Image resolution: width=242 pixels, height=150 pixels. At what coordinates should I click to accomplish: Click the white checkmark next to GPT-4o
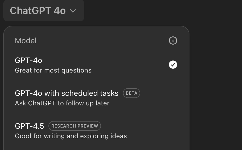tap(173, 65)
